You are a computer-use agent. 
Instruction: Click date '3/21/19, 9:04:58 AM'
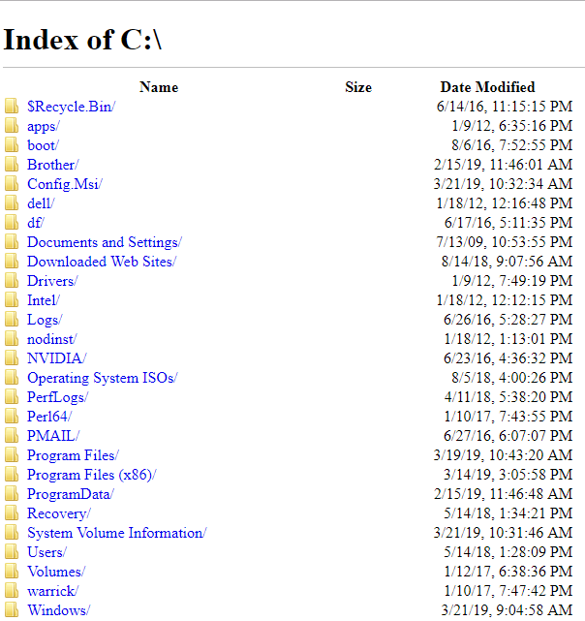click(507, 610)
